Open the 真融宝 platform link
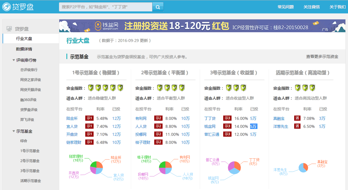Viewport: 348px width, 190px height. pos(279,118)
